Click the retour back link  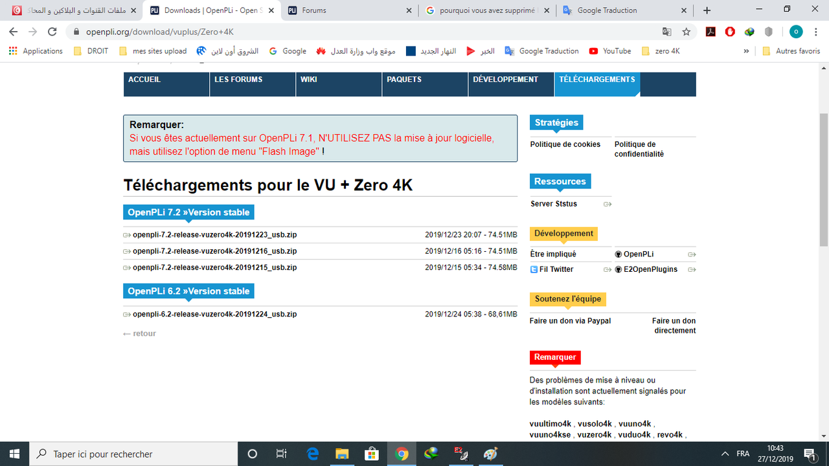pos(139,333)
